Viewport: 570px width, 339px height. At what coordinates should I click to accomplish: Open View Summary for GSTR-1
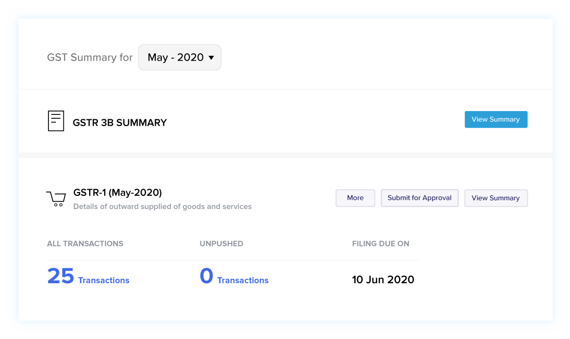click(496, 198)
